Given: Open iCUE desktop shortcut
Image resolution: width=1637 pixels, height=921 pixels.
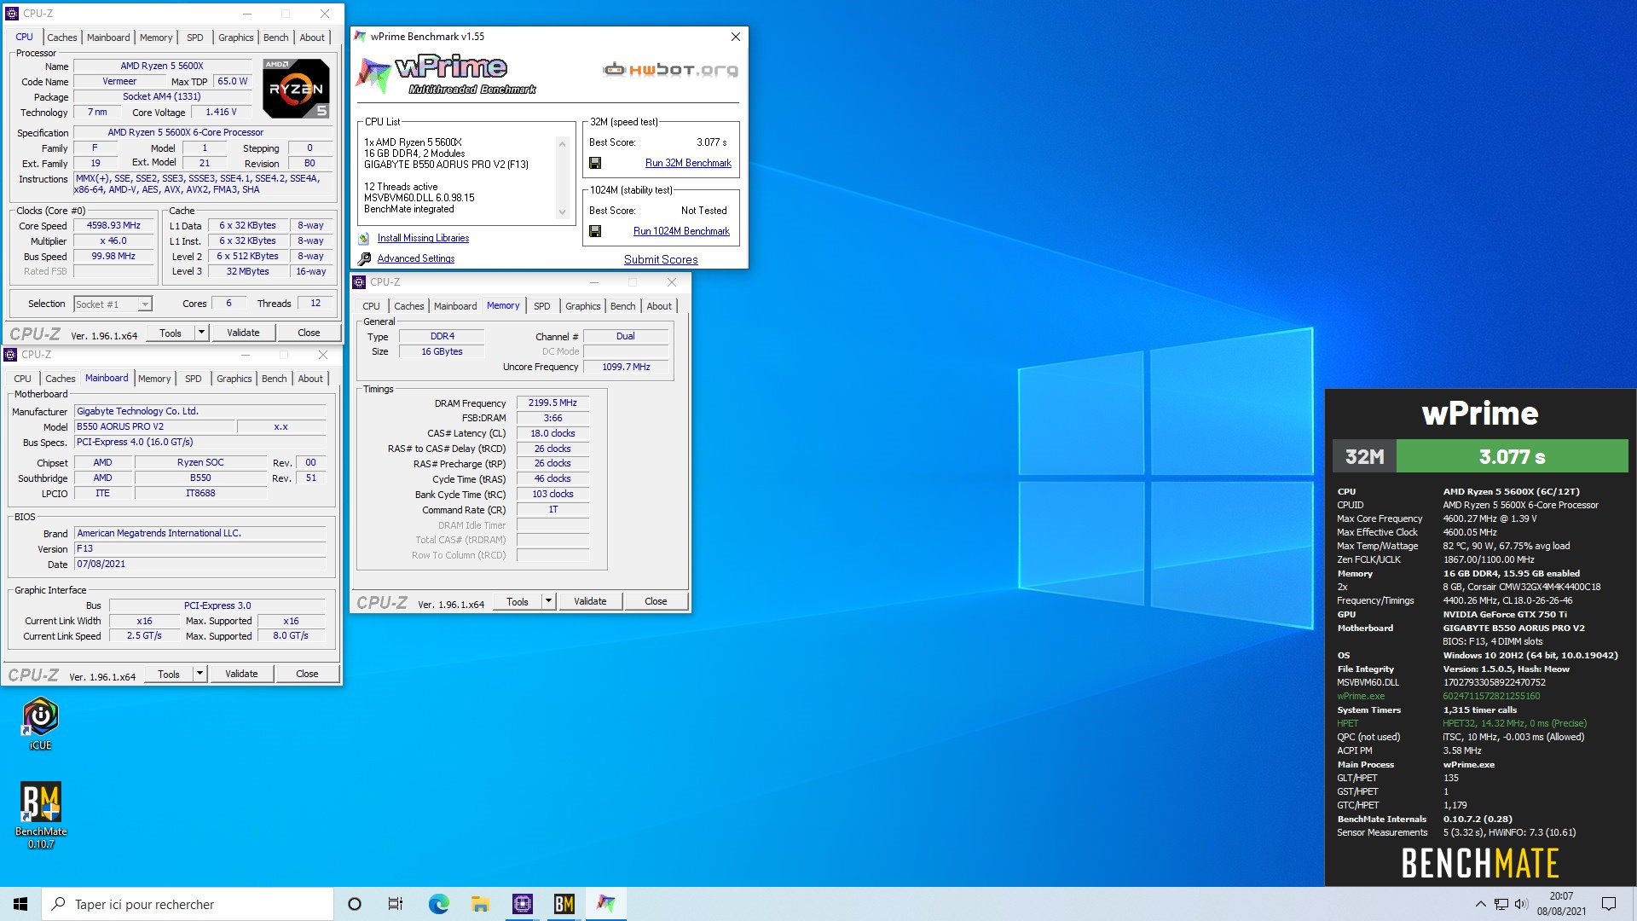Looking at the screenshot, I should click(x=40, y=723).
